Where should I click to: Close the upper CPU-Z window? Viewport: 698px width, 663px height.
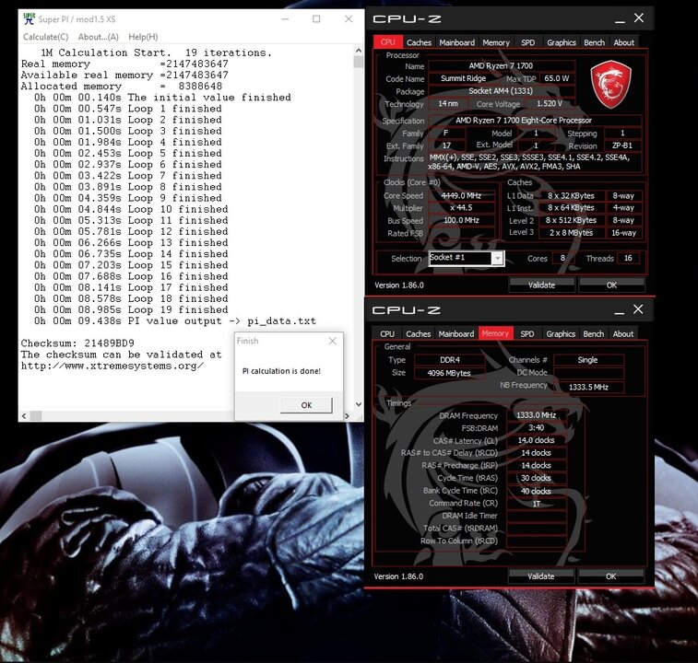[639, 17]
